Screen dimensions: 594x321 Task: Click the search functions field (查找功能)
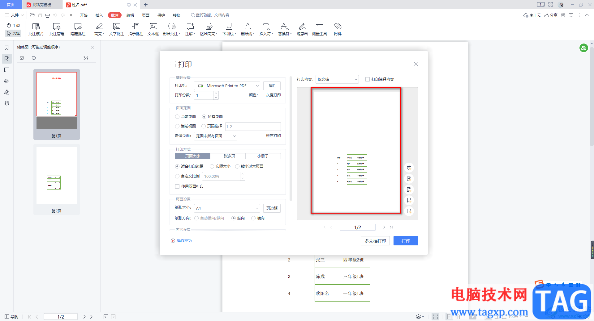(210, 15)
